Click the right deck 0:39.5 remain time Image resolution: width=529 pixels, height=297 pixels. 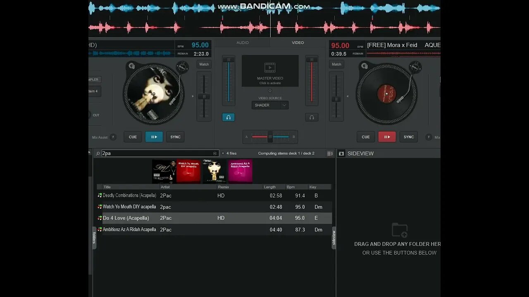(x=339, y=54)
